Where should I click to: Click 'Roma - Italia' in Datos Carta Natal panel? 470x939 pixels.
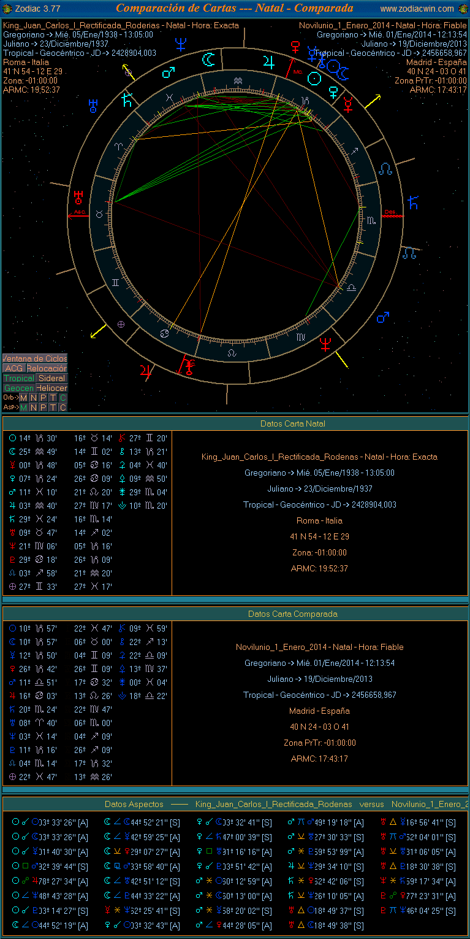tap(319, 520)
